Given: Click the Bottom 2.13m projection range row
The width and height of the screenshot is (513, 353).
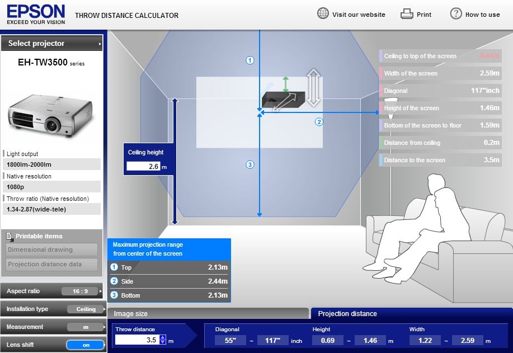Looking at the screenshot, I should coord(169,295).
